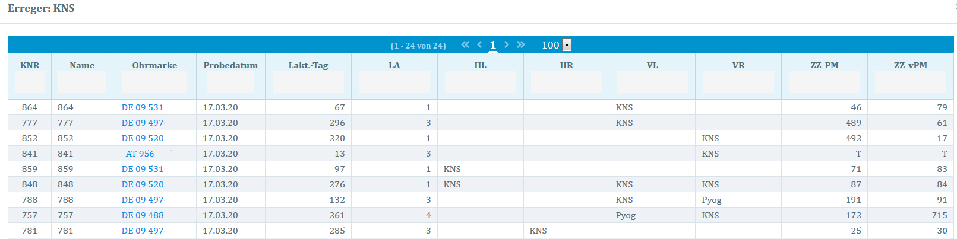
Task: Select page number 1 in pager
Action: pyautogui.click(x=492, y=45)
